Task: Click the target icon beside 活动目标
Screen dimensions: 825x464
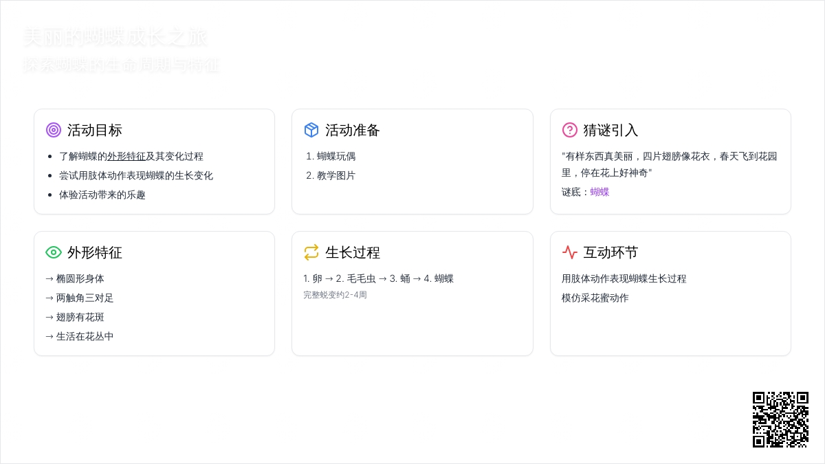Action: tap(54, 130)
